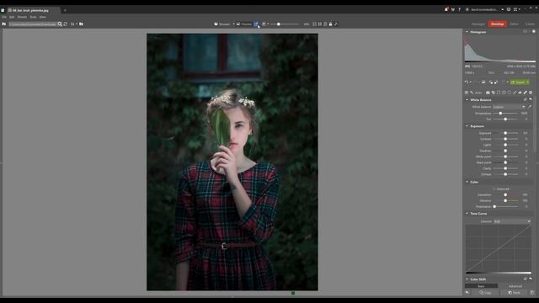This screenshot has width=539, height=303.
Task: Click the magnifier tool after lock icon
Action: click(x=336, y=24)
